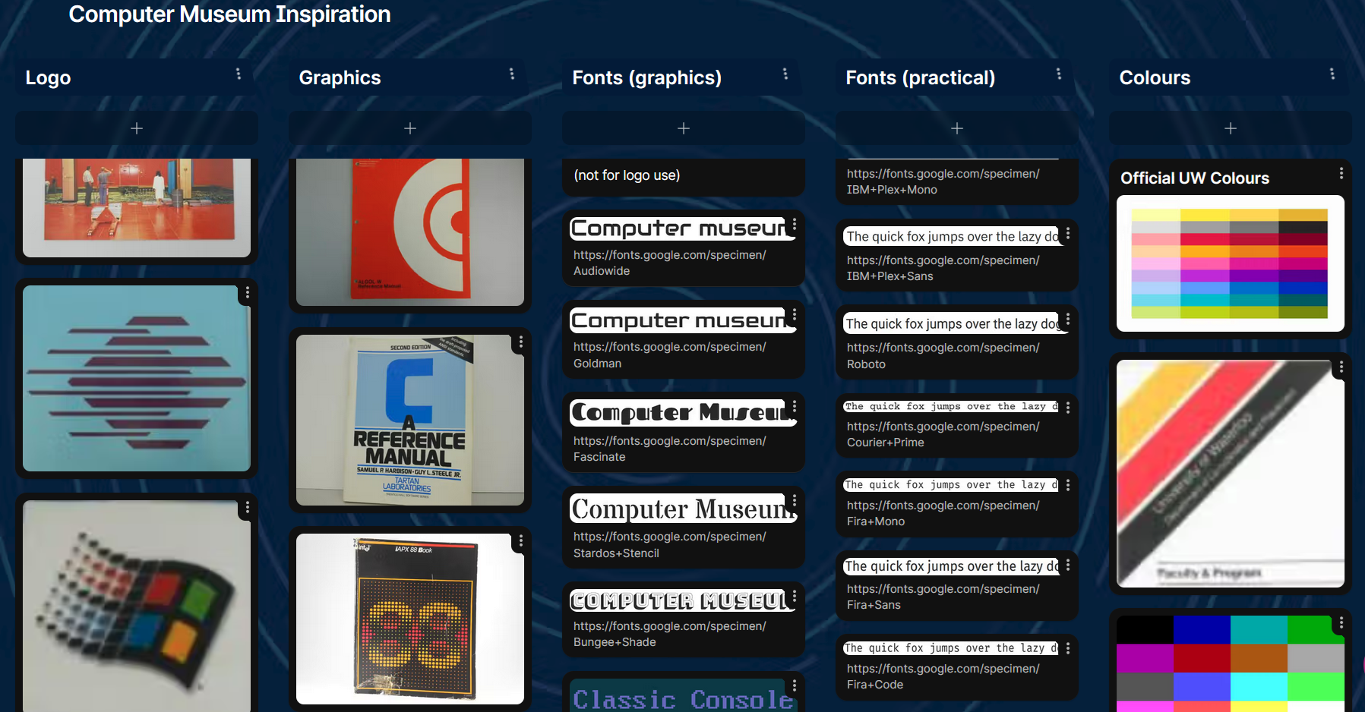Image resolution: width=1365 pixels, height=712 pixels.
Task: Click the board title Computer Museum Inspiration
Action: [x=229, y=14]
